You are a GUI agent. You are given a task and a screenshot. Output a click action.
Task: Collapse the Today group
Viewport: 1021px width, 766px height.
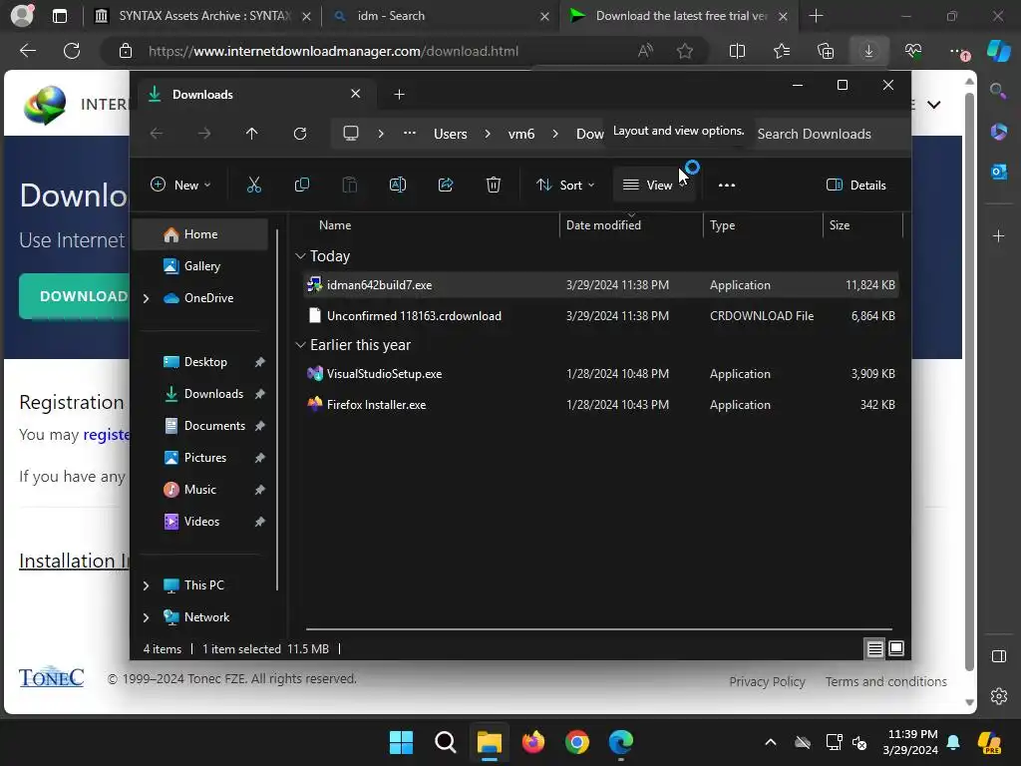(x=300, y=256)
